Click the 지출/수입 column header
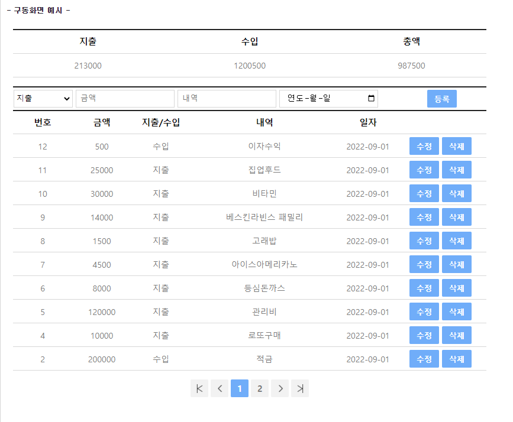The image size is (513, 422). pyautogui.click(x=160, y=122)
